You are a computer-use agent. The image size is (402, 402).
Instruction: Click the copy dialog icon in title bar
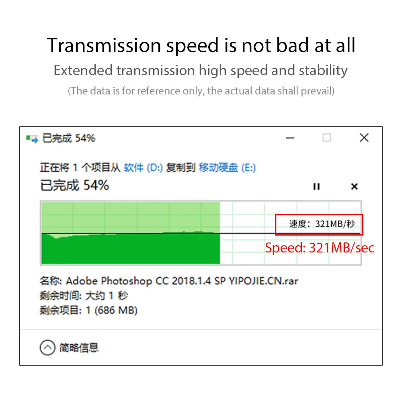tap(32, 139)
